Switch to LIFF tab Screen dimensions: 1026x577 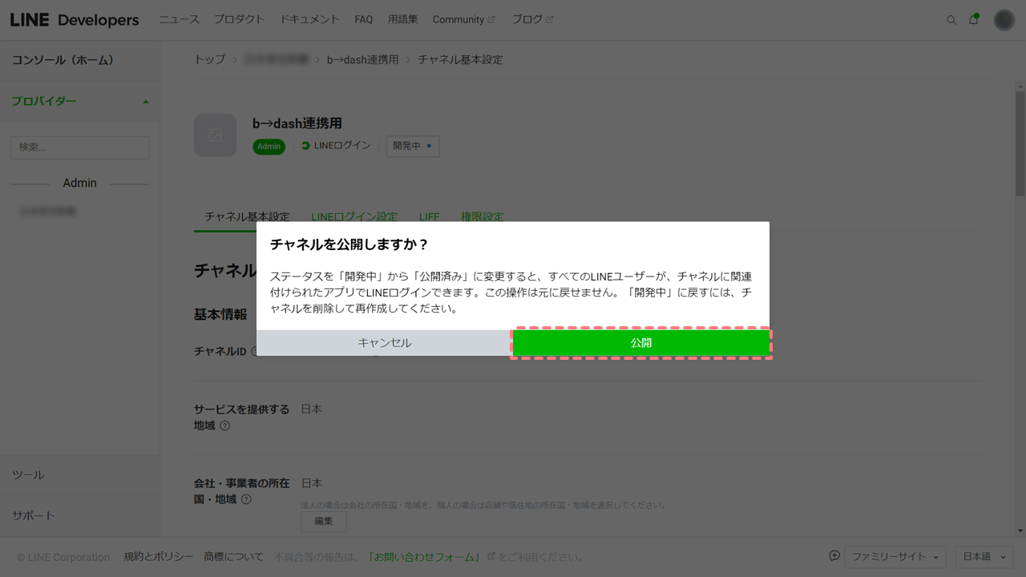430,216
